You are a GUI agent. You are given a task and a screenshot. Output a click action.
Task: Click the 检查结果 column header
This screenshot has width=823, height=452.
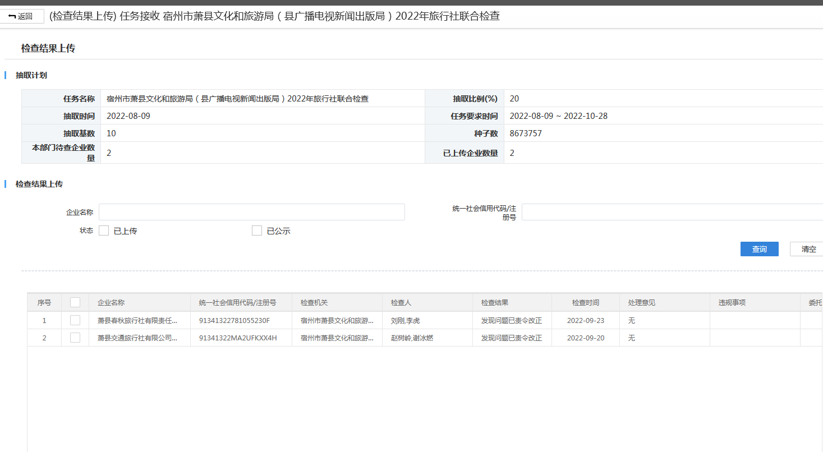(494, 303)
